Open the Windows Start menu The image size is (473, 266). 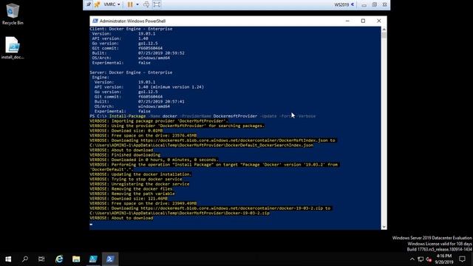coord(8,259)
